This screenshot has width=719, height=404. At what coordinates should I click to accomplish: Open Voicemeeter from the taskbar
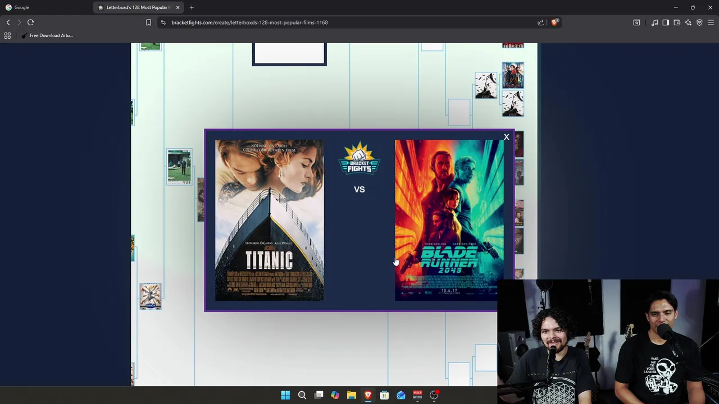417,395
